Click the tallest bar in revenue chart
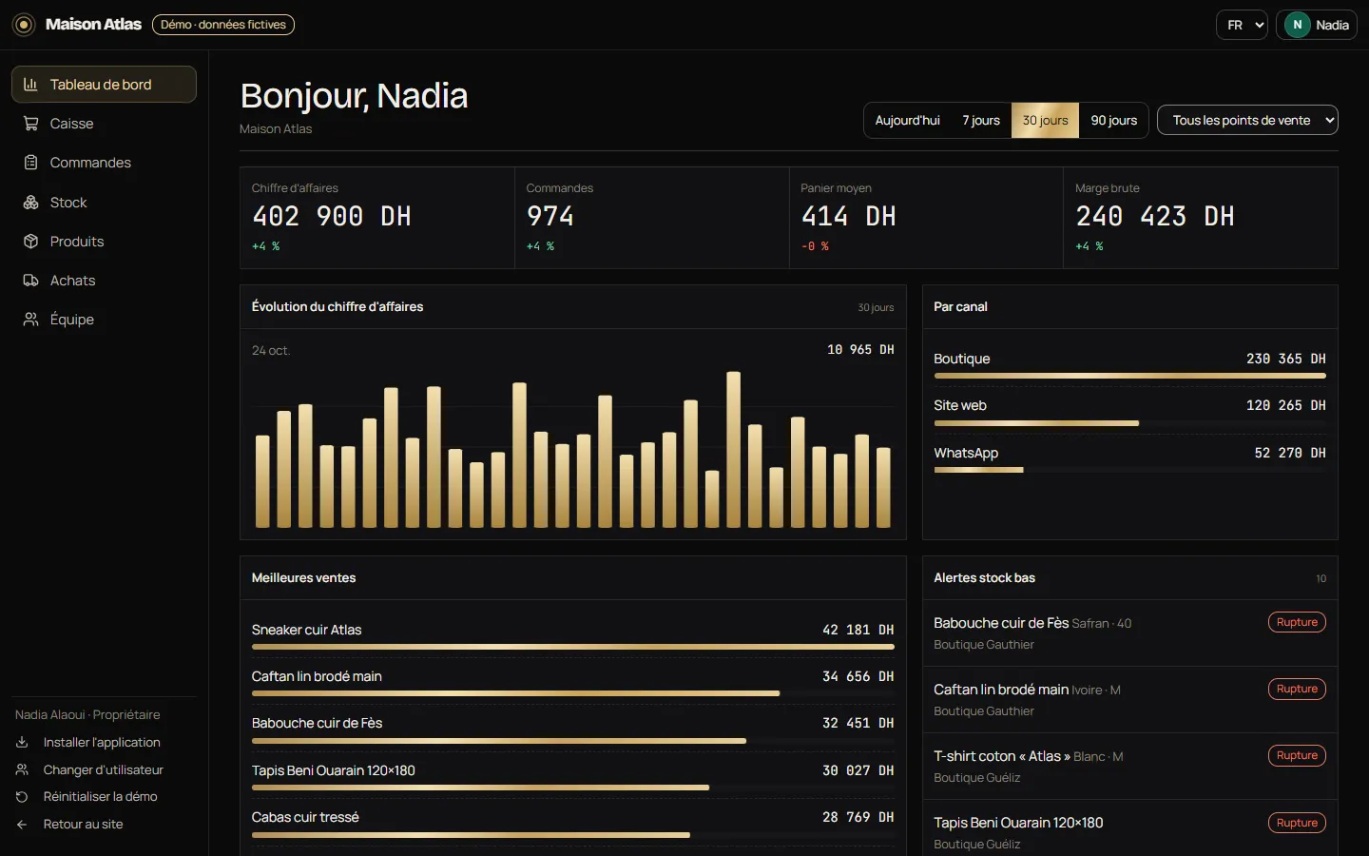This screenshot has width=1369, height=856. (733, 450)
